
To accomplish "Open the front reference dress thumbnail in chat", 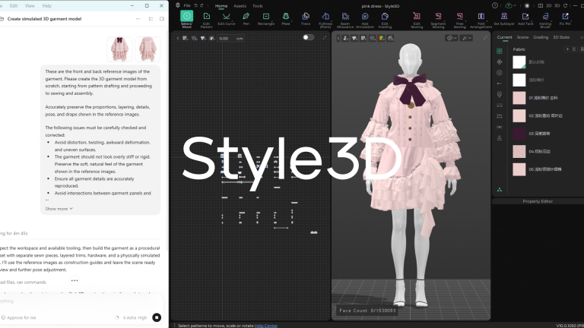I will (119, 49).
